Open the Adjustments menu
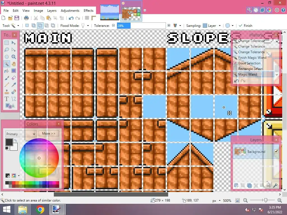This screenshot has width=287, height=215. tap(70, 11)
